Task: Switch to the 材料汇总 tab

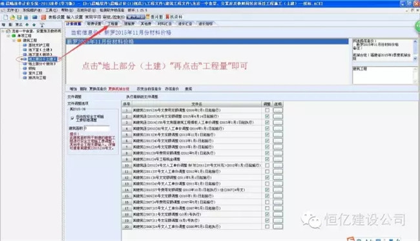Action: click(165, 24)
